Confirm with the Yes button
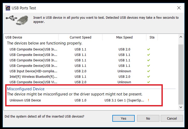Viewport: 188px width, 129px height. (x=124, y=118)
